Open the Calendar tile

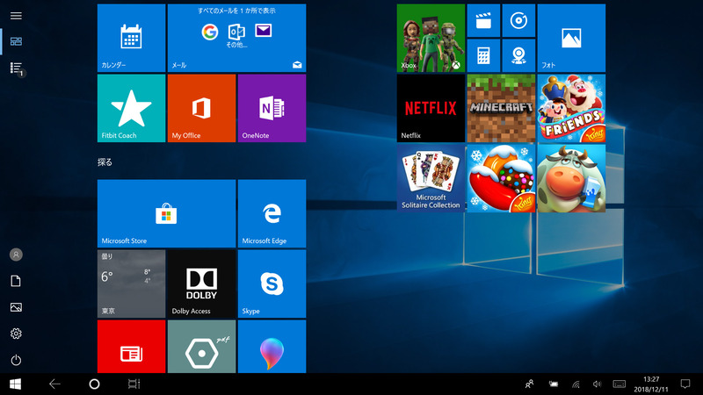tap(131, 38)
